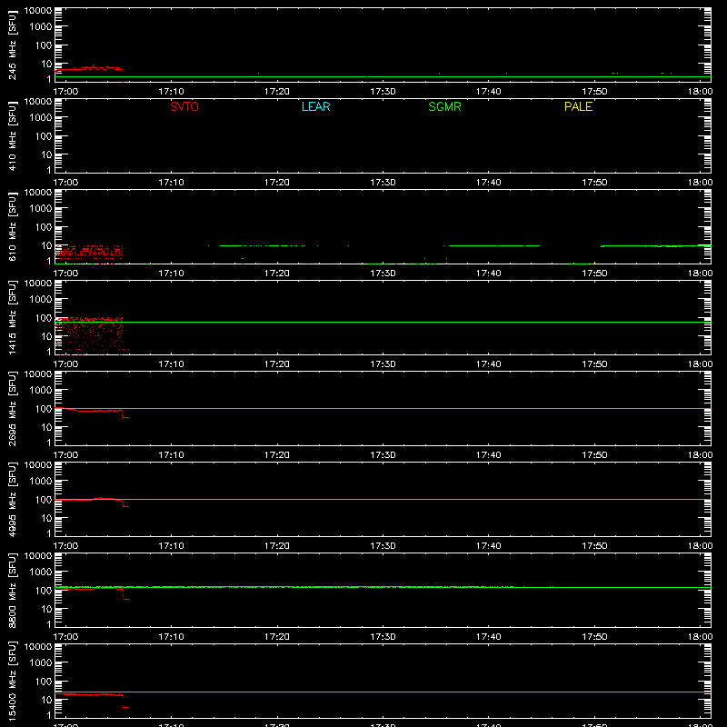Click 17:00 tick label below 610 MHz panel

pyautogui.click(x=65, y=274)
